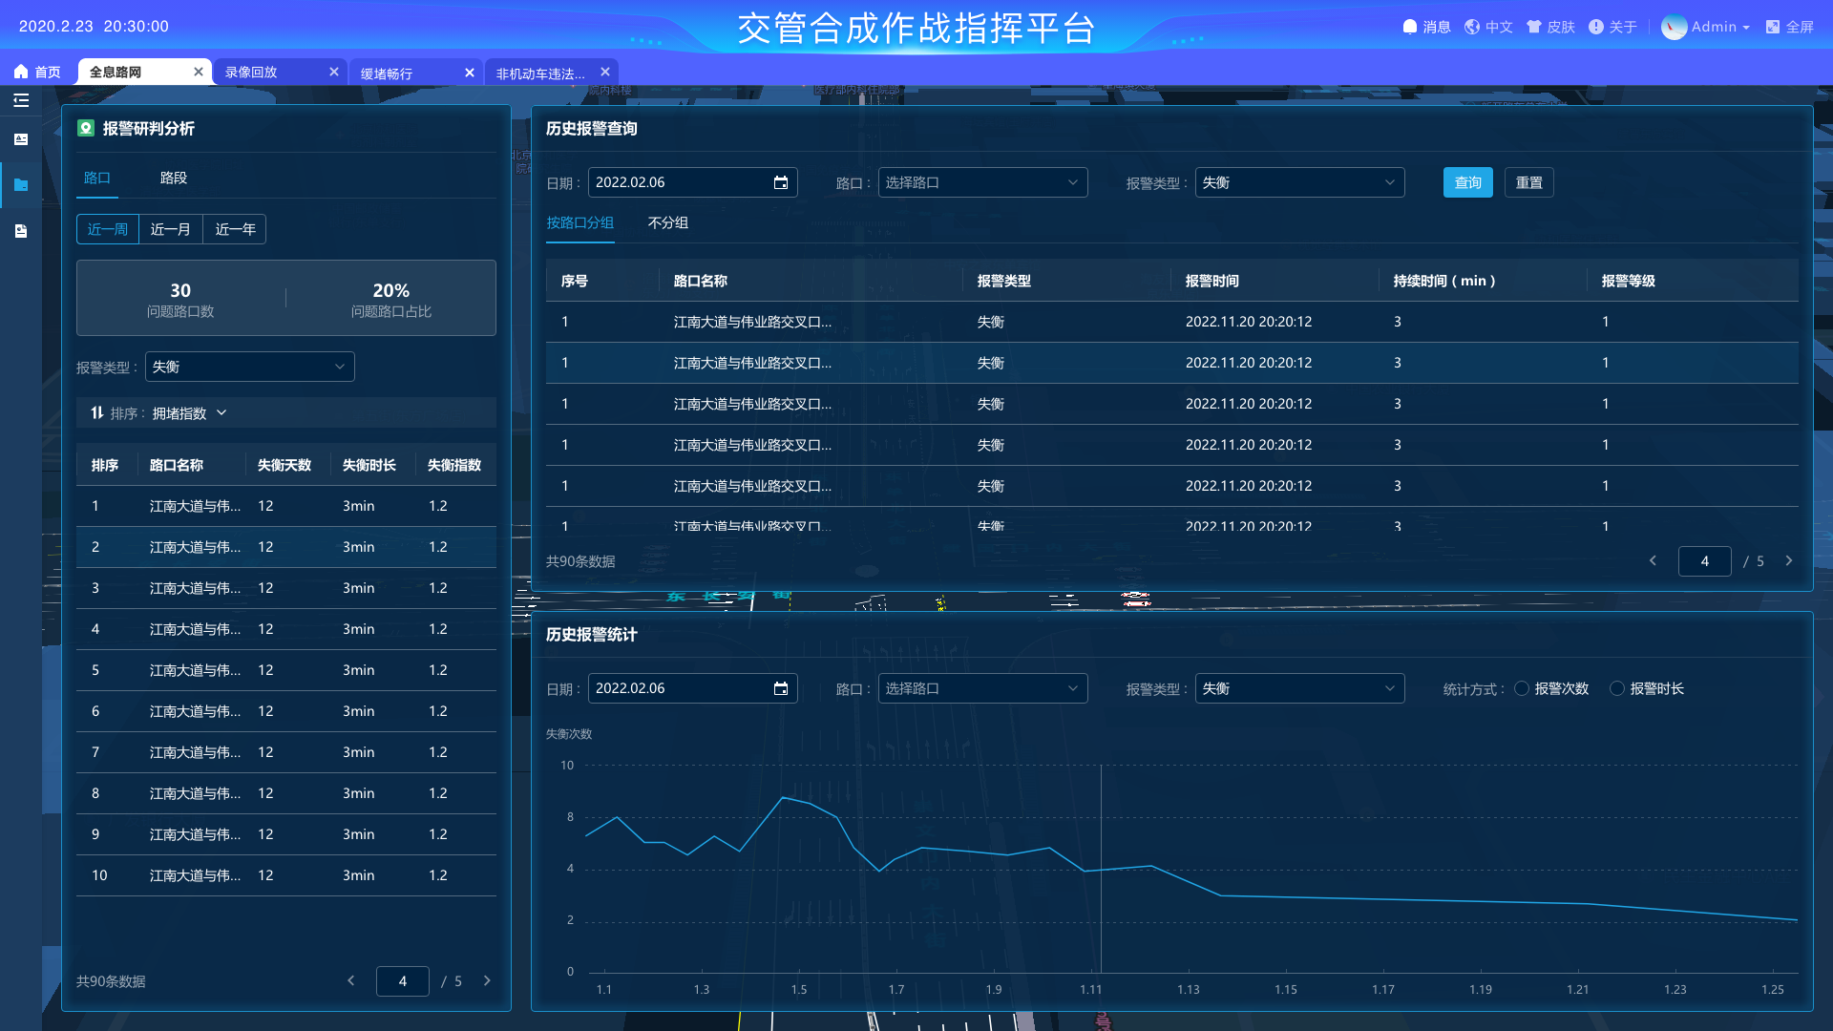Open calendar icon in 历史报警查询 date field
The height and width of the screenshot is (1031, 1833).
click(781, 182)
